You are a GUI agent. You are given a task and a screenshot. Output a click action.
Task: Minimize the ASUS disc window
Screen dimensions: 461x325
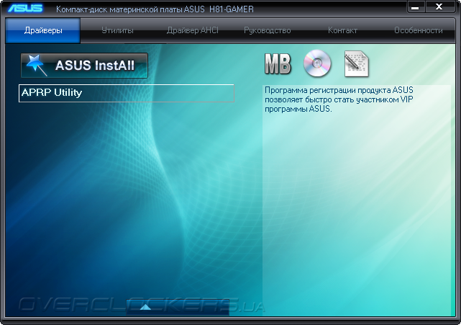tap(415, 7)
